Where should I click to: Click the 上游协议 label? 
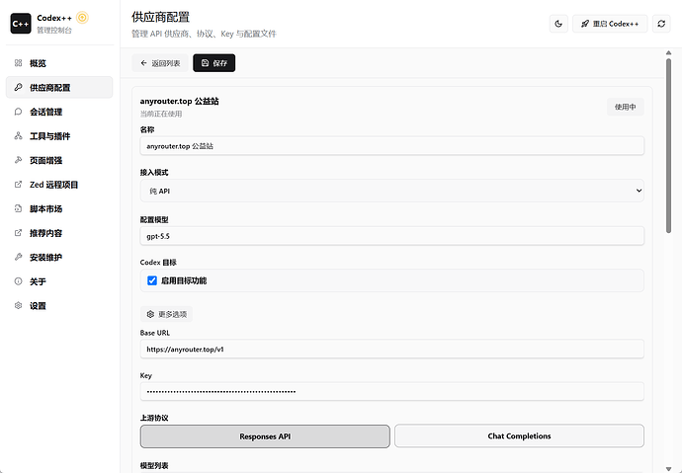pyautogui.click(x=154, y=418)
